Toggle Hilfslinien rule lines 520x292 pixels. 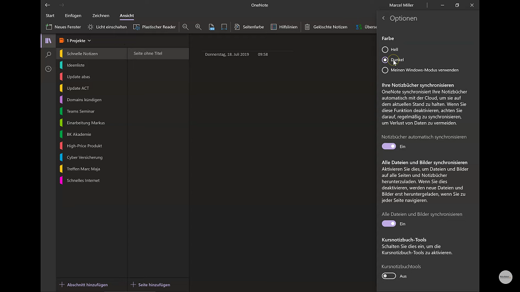point(284,27)
